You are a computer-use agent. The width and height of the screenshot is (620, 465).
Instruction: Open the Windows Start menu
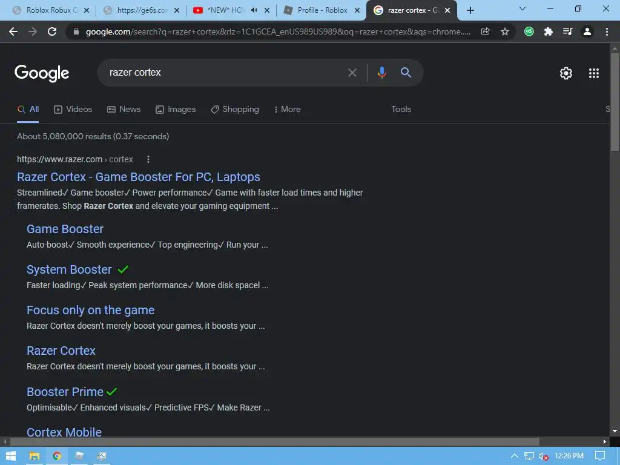pos(11,456)
